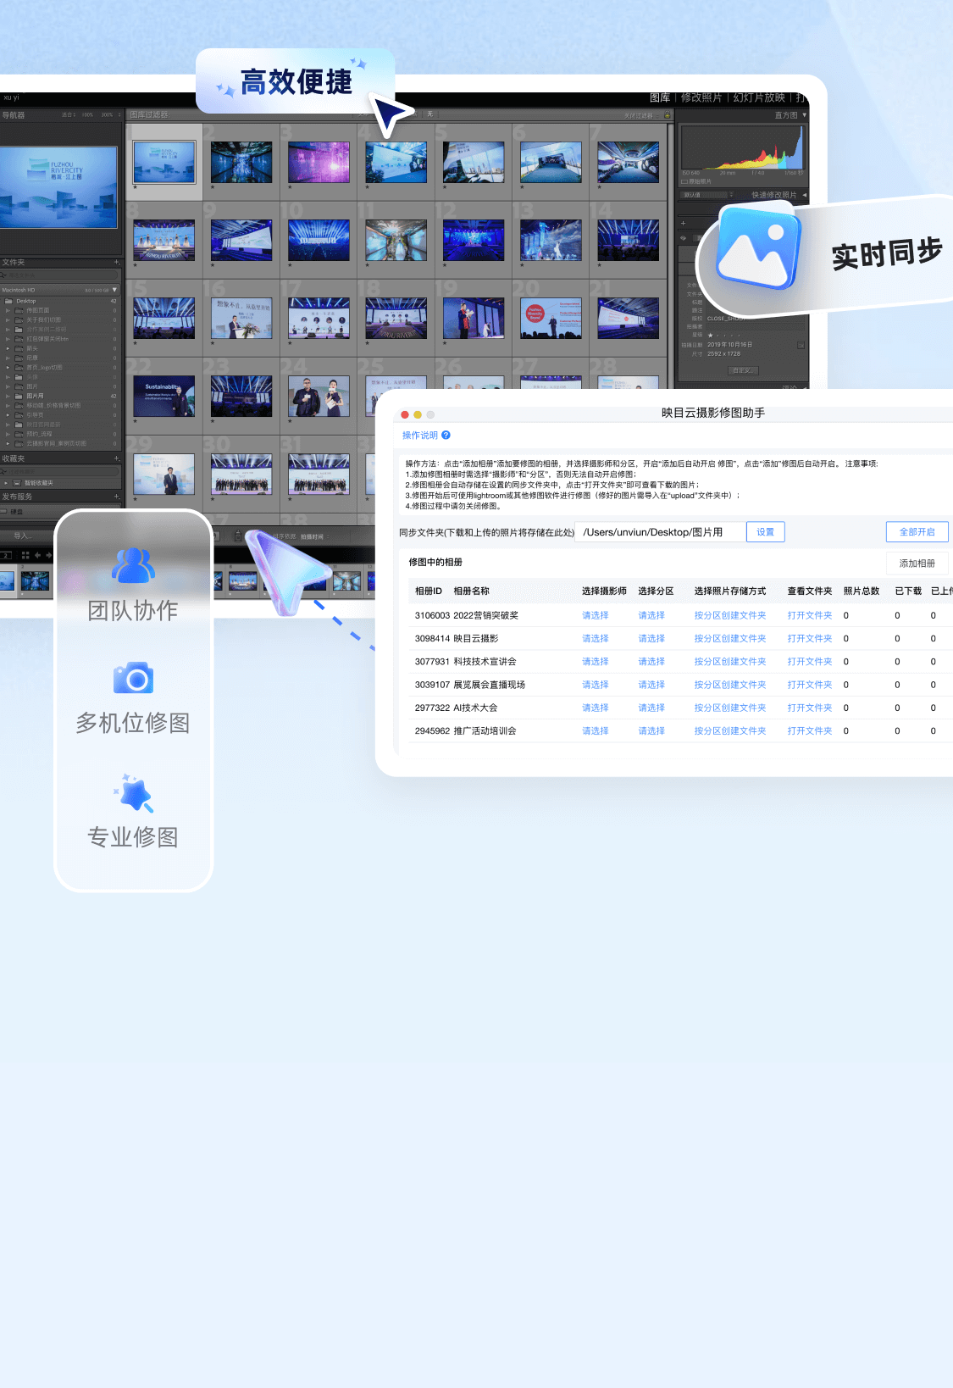Viewport: 953px width, 1388px height.
Task: Click the plus icon on the 收藏夹 panel header
Action: (117, 458)
